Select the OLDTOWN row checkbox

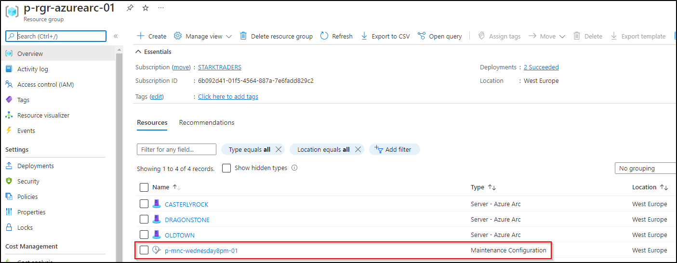[x=144, y=235]
